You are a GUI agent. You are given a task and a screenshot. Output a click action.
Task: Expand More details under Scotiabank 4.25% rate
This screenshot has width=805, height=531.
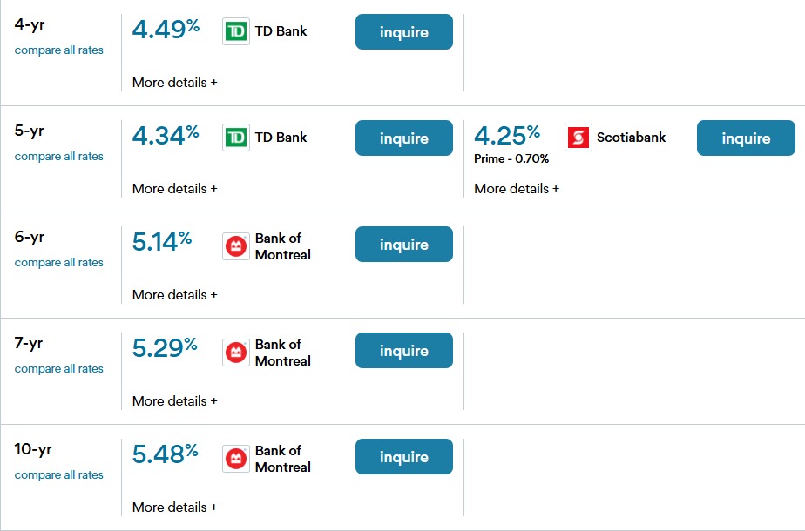517,189
